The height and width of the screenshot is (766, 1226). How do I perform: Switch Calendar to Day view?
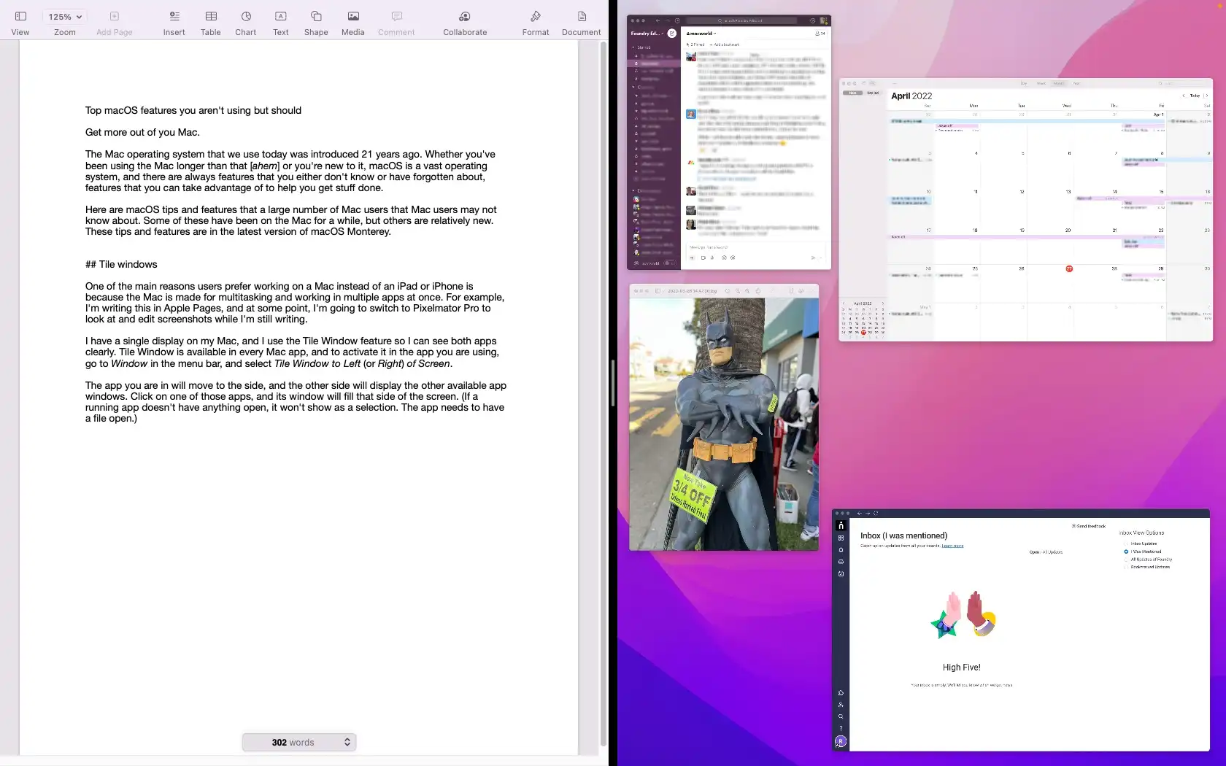pos(1024,83)
